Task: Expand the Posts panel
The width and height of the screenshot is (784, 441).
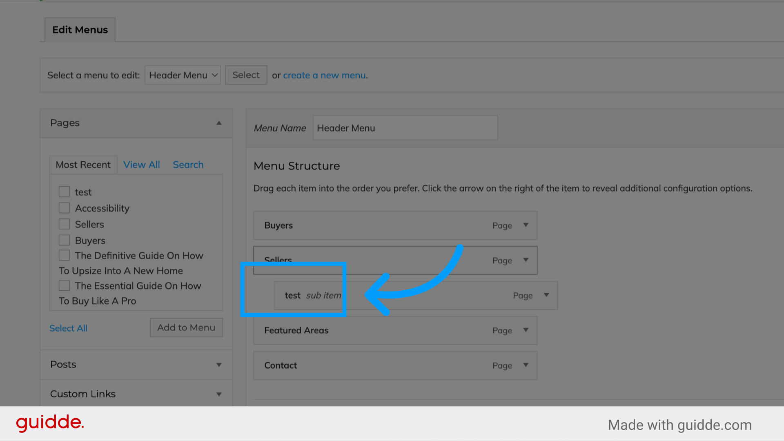Action: [219, 365]
